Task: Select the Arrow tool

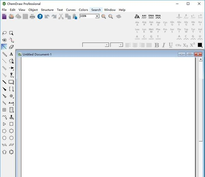Action: click(11, 68)
